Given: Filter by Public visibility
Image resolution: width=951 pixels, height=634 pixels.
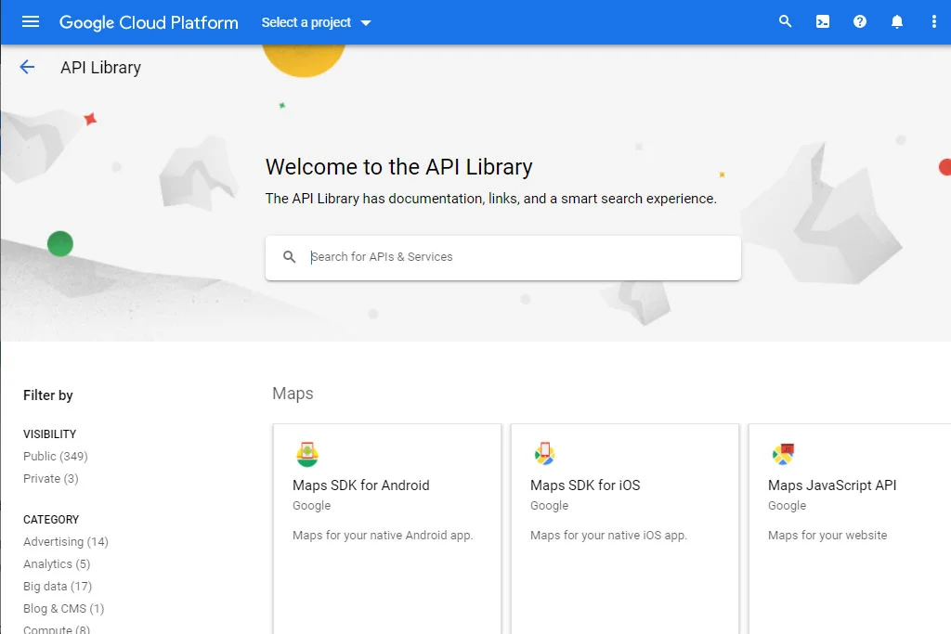Looking at the screenshot, I should click(56, 456).
